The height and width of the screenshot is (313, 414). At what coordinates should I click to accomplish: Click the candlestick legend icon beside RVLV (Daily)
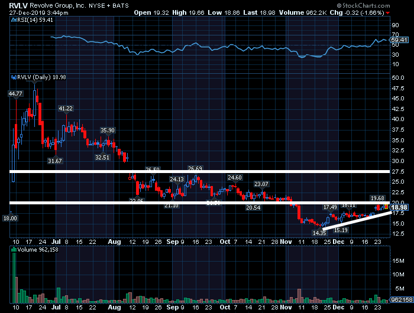pos(14,77)
